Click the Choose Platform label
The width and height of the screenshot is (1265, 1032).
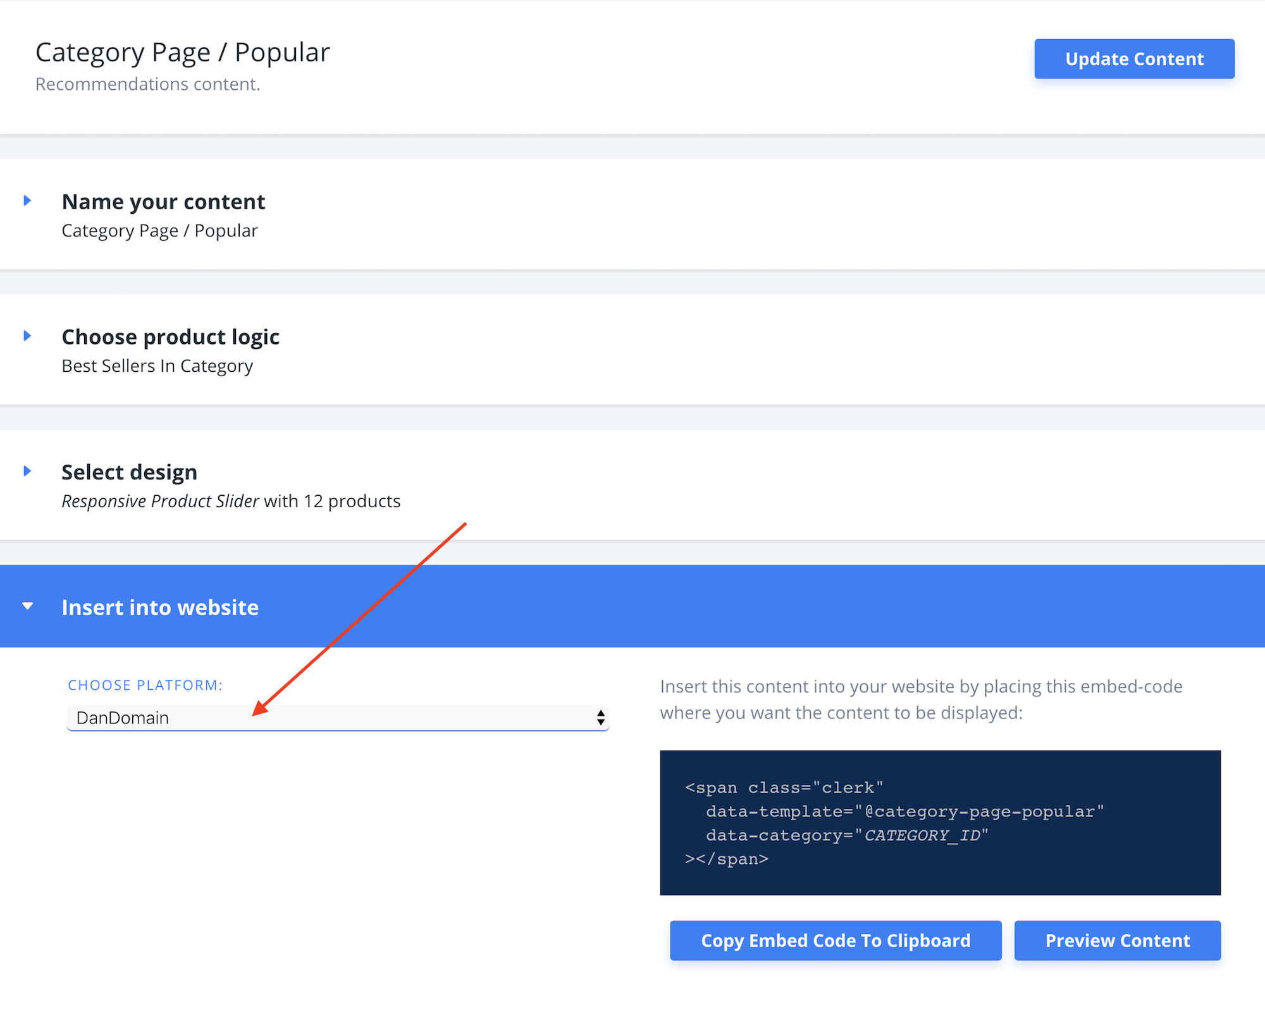(145, 685)
